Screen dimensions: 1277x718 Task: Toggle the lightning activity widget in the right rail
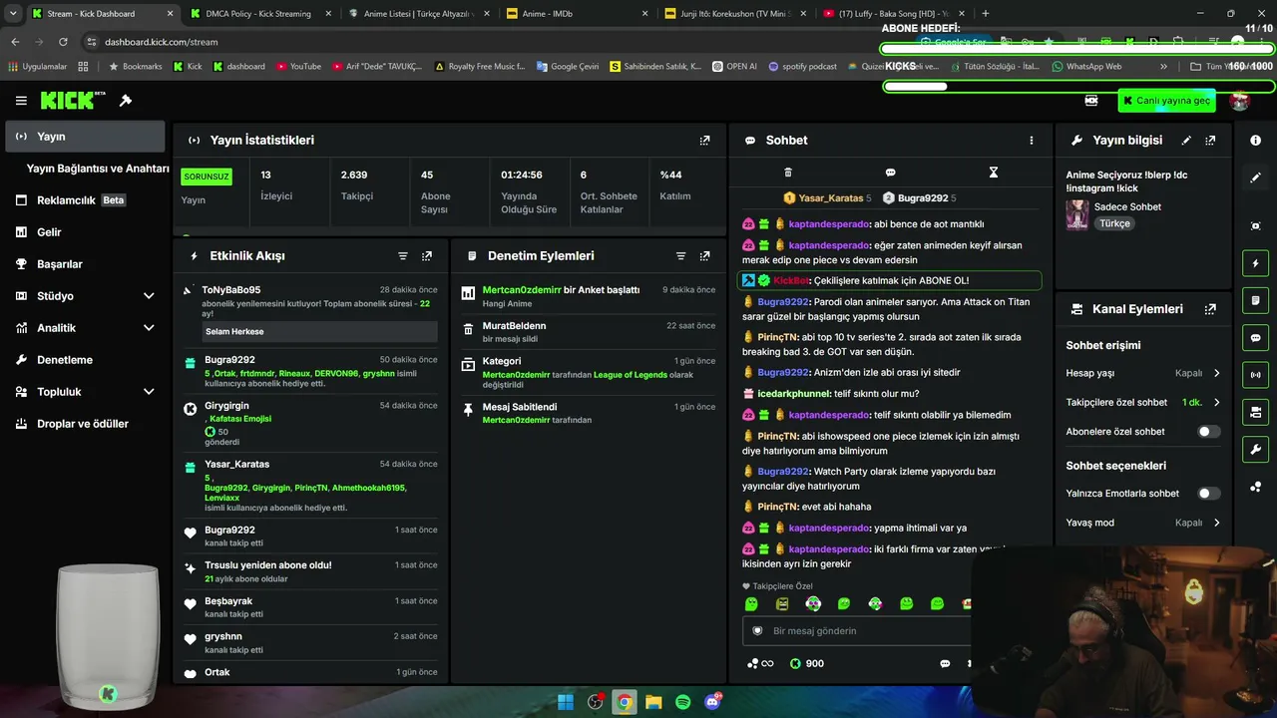(x=1255, y=263)
